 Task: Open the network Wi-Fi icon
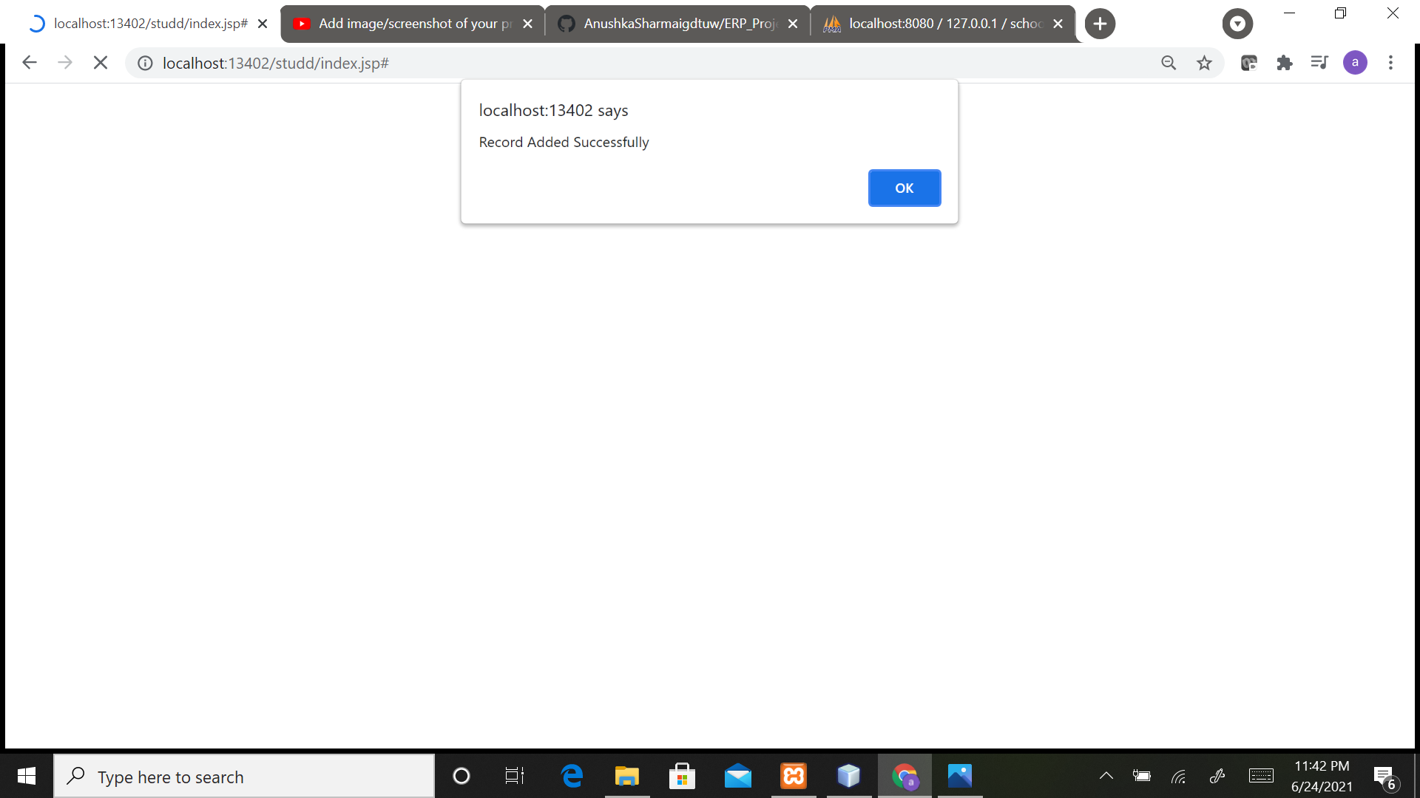tap(1179, 776)
